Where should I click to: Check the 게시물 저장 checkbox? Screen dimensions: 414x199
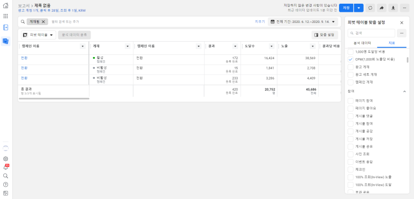point(350,139)
